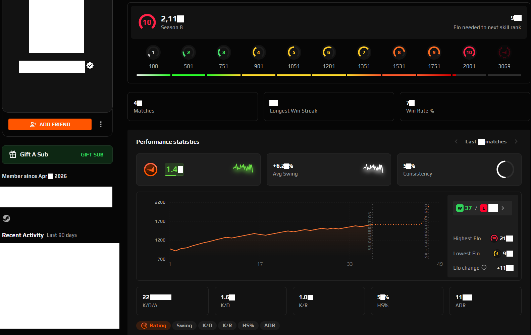531x335 pixels.
Task: Go to next matches range with right chevron
Action: 516,142
